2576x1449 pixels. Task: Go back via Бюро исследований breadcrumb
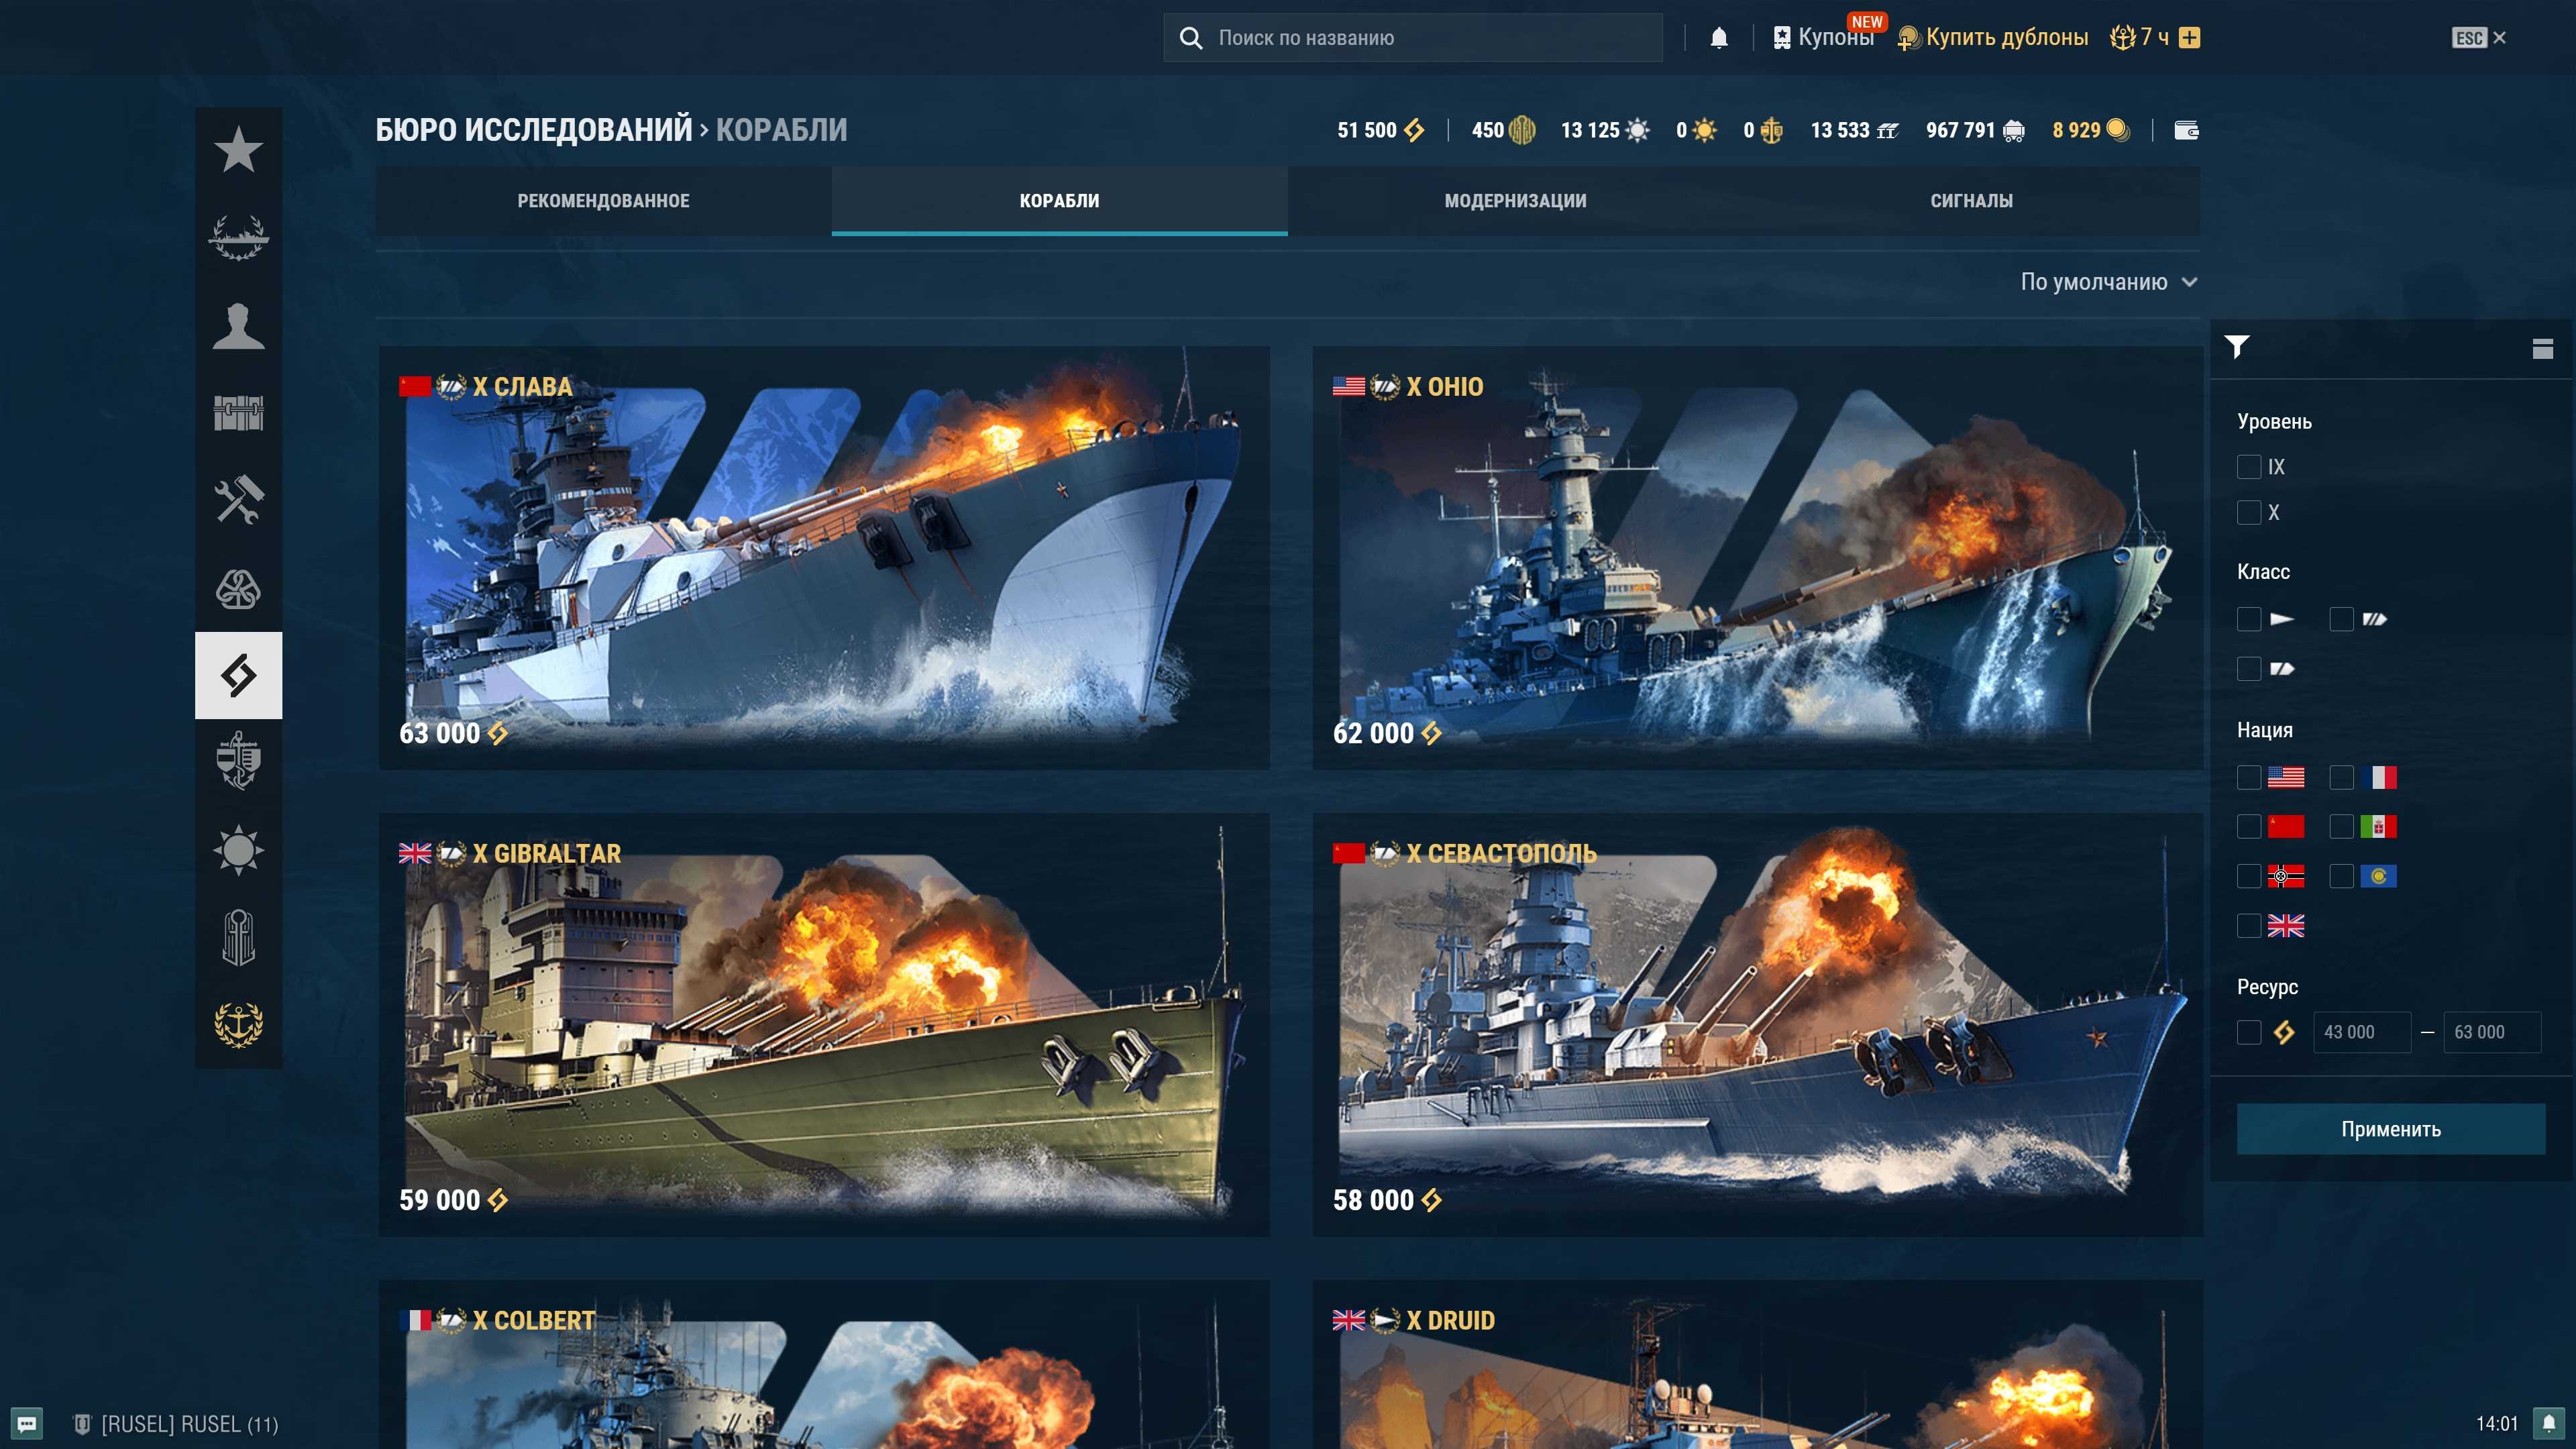tap(533, 130)
